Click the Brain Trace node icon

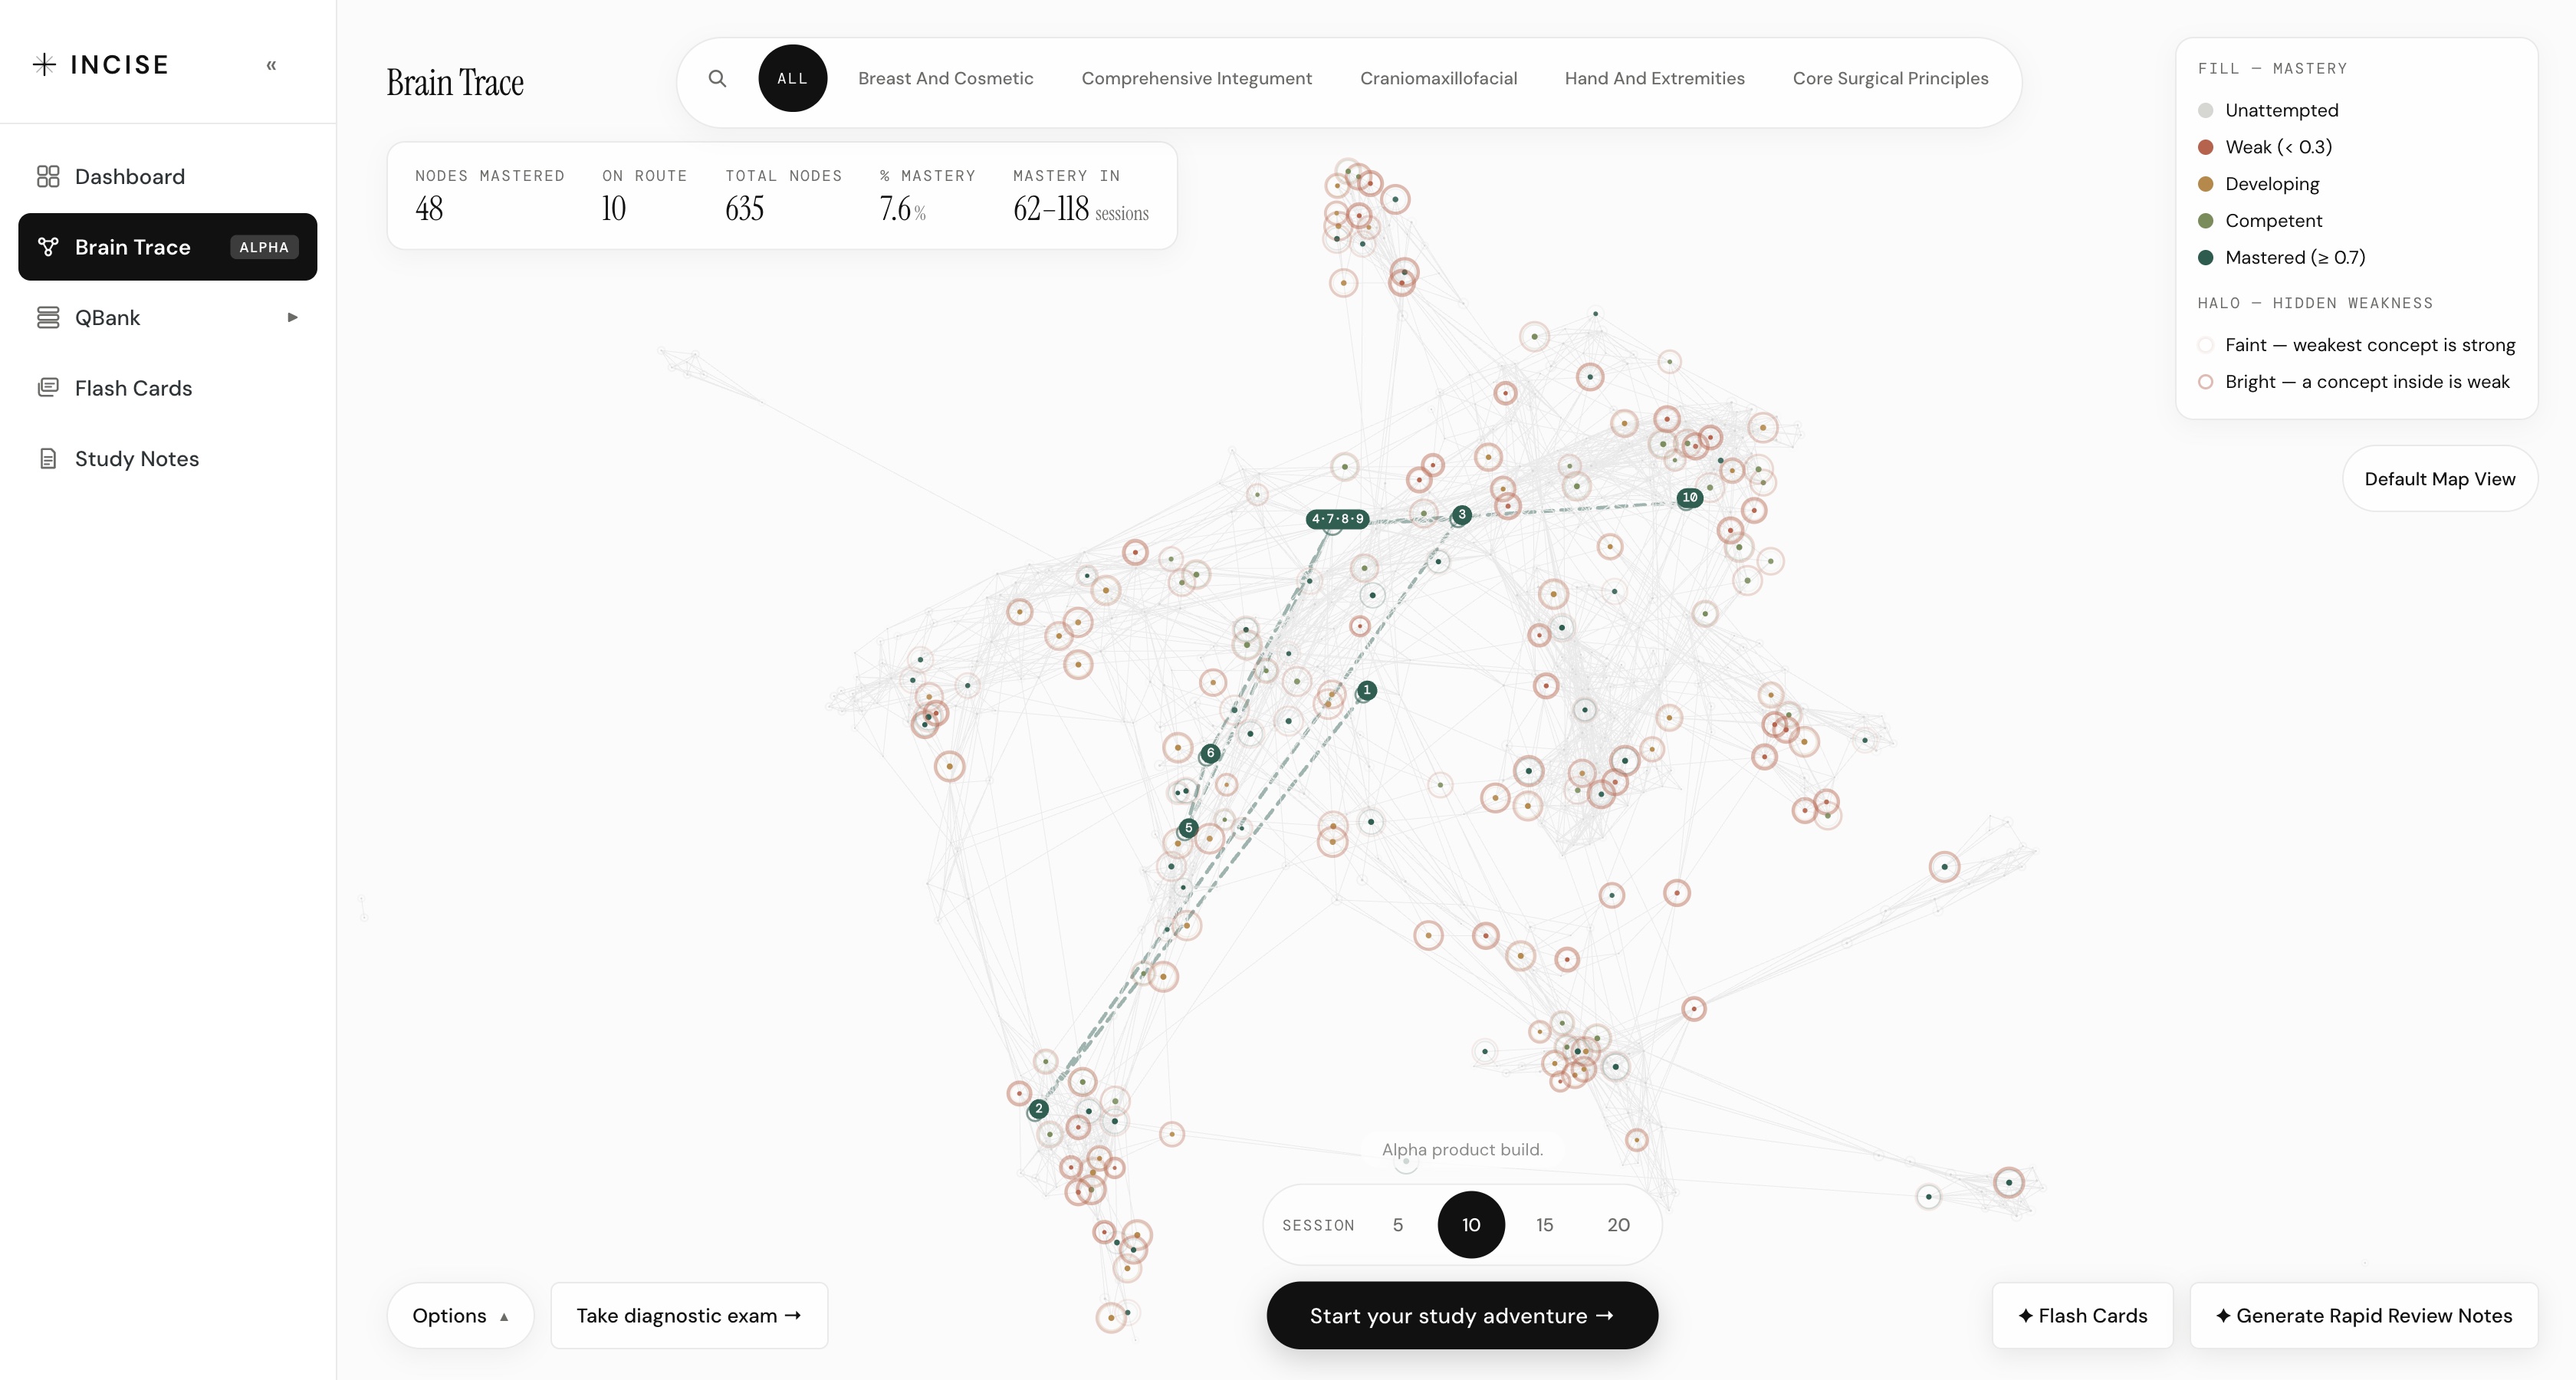point(48,247)
